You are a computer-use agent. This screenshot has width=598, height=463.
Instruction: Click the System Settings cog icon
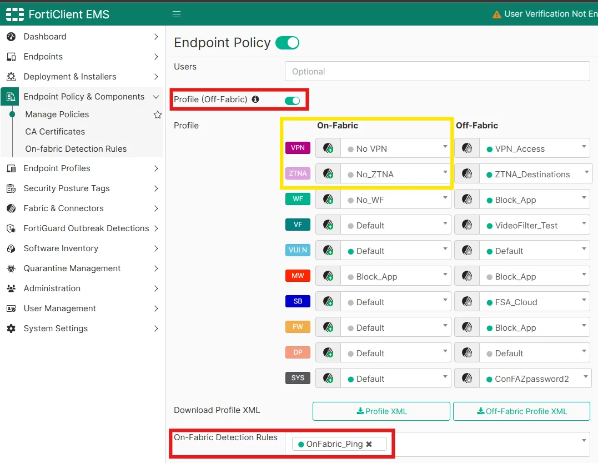pyautogui.click(x=11, y=328)
